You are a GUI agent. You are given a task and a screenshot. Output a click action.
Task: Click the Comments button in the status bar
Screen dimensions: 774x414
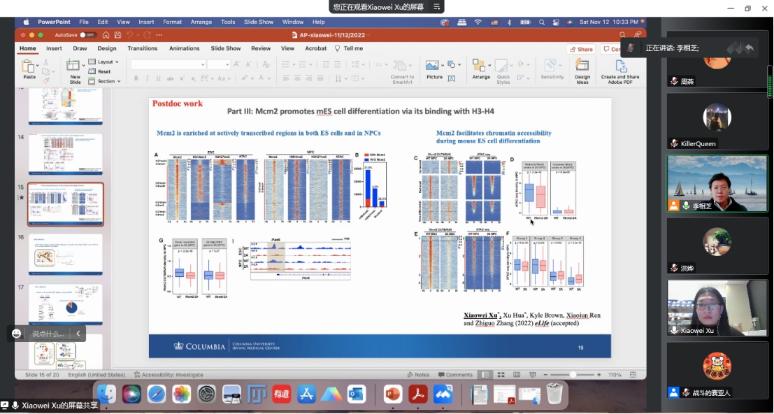coord(455,375)
